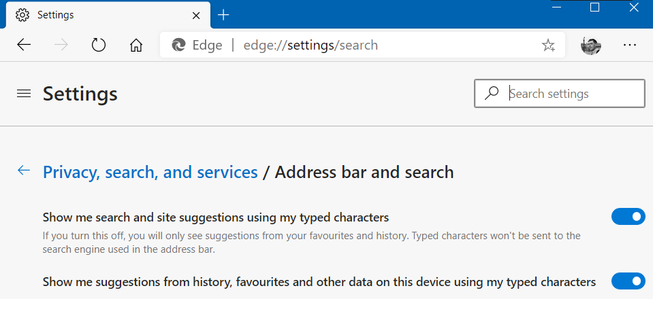Go back using the browser back arrow

[x=24, y=45]
